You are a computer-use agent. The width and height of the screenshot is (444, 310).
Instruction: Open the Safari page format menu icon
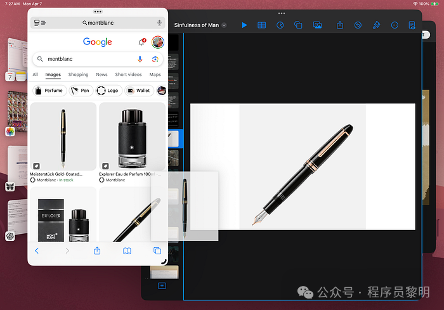click(40, 23)
